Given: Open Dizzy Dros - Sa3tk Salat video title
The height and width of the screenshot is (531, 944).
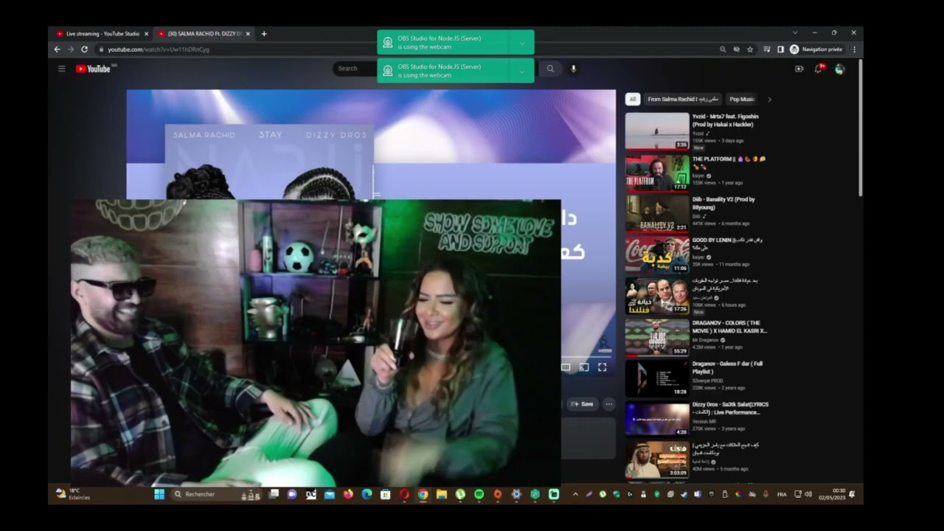Looking at the screenshot, I should (x=730, y=409).
